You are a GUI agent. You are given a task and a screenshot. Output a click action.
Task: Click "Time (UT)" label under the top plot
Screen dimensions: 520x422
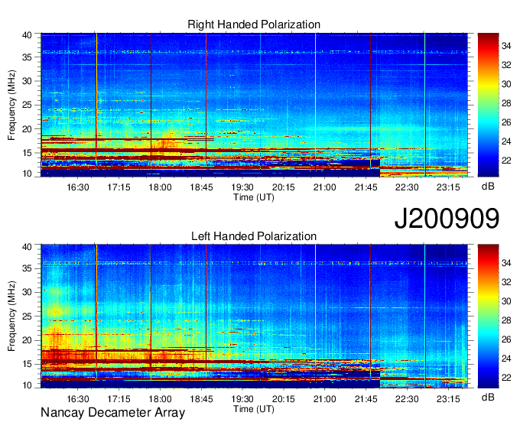point(254,197)
